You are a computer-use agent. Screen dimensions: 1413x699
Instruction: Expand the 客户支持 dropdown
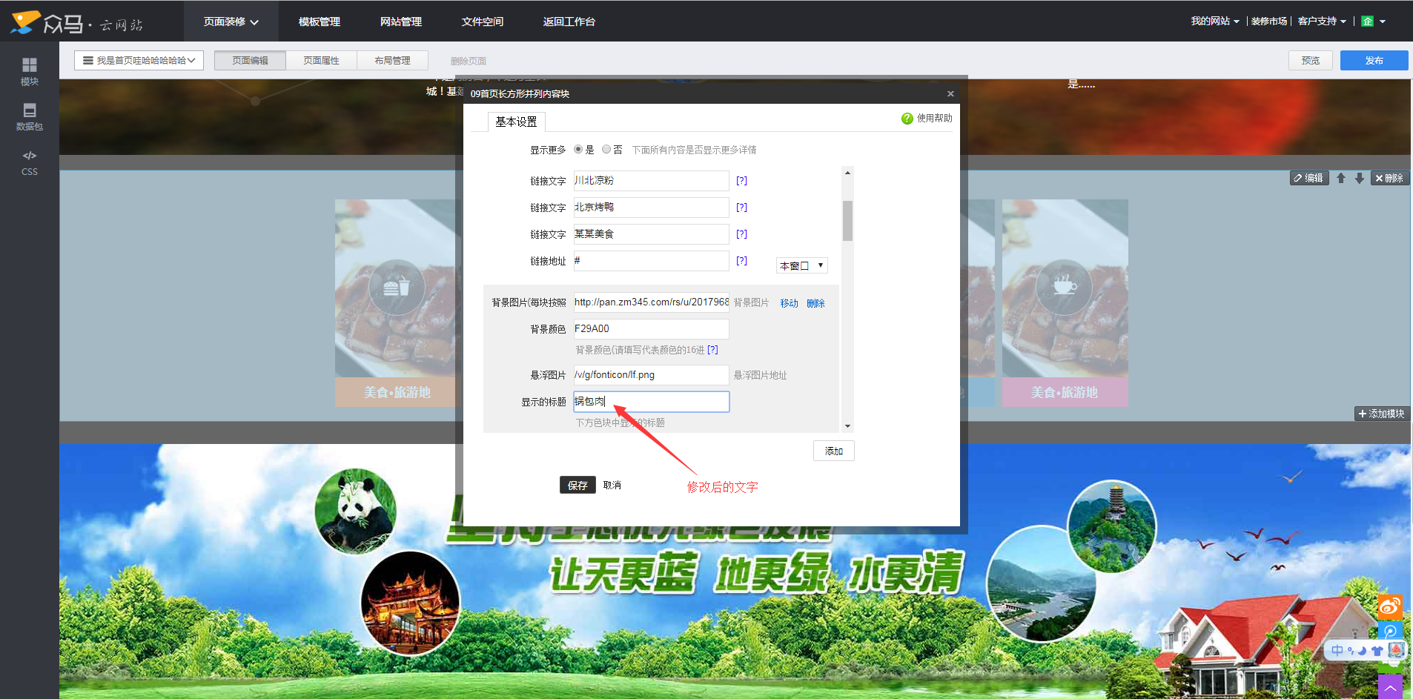[1322, 21]
